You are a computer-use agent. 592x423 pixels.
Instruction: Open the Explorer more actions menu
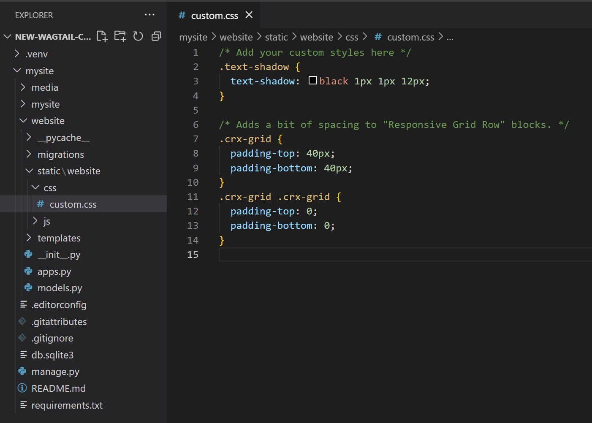tap(149, 15)
